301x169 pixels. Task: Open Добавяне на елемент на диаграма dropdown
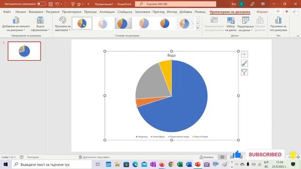16,24
